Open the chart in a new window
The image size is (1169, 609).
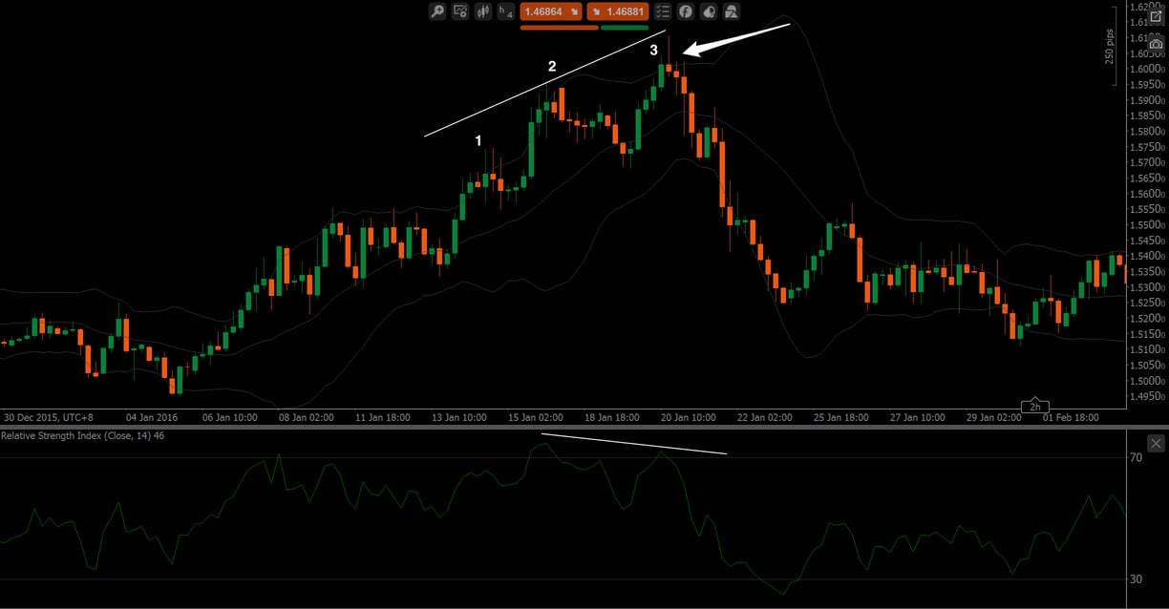click(x=1157, y=16)
